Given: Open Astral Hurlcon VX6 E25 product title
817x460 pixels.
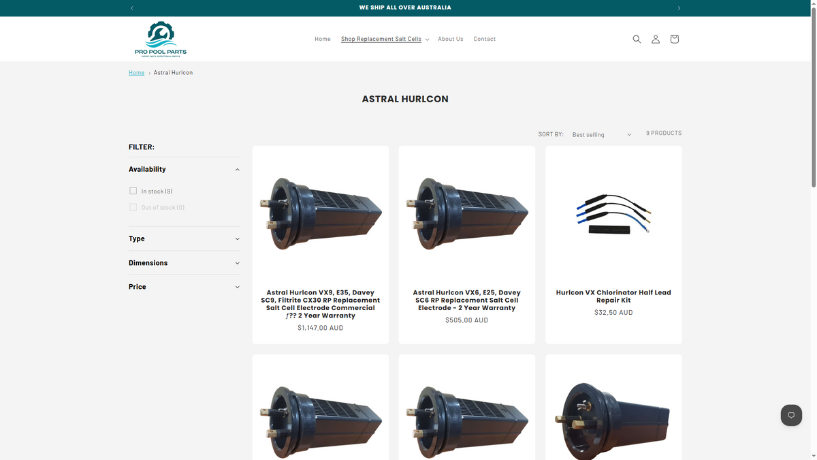Looking at the screenshot, I should click(x=467, y=300).
